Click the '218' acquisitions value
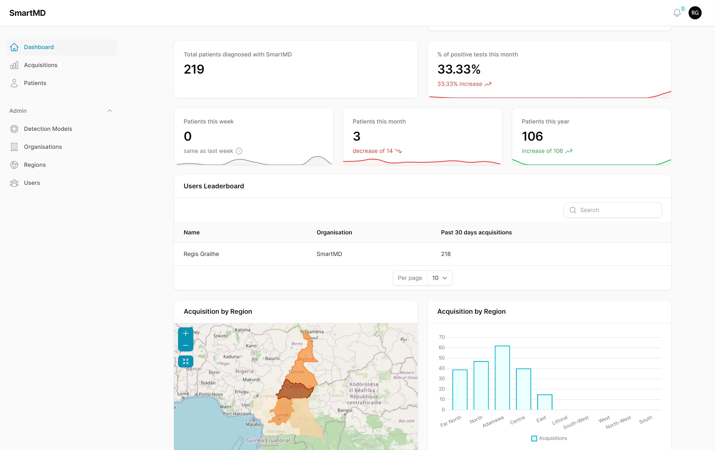This screenshot has height=450, width=715. [x=446, y=254]
